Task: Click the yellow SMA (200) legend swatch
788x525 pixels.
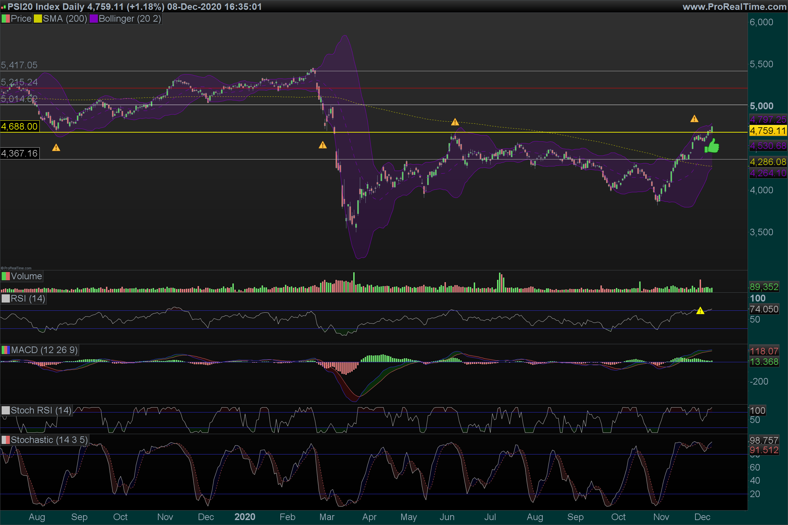Action: pos(37,19)
